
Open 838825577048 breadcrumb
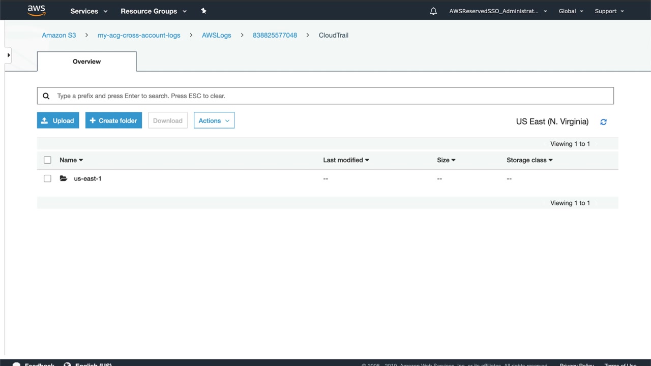pos(275,35)
